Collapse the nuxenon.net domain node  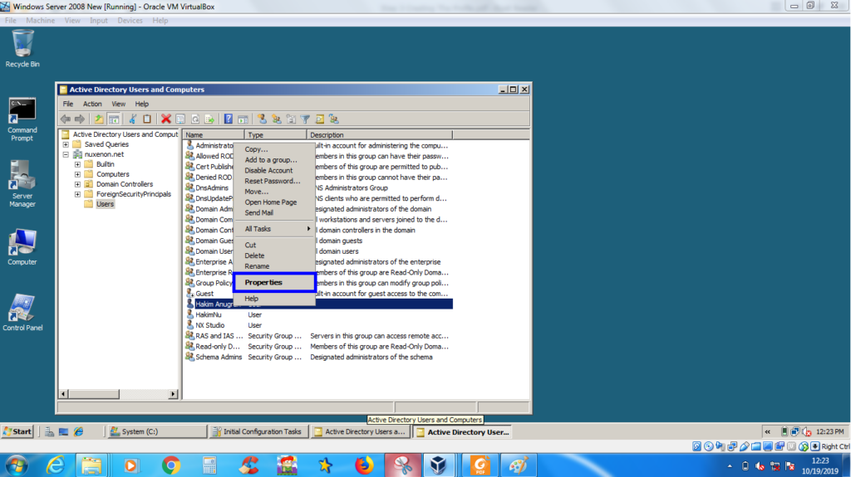click(x=66, y=154)
